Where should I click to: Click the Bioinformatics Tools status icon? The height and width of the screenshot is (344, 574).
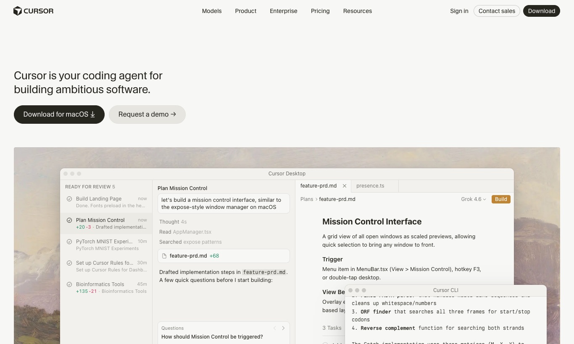coord(69,284)
